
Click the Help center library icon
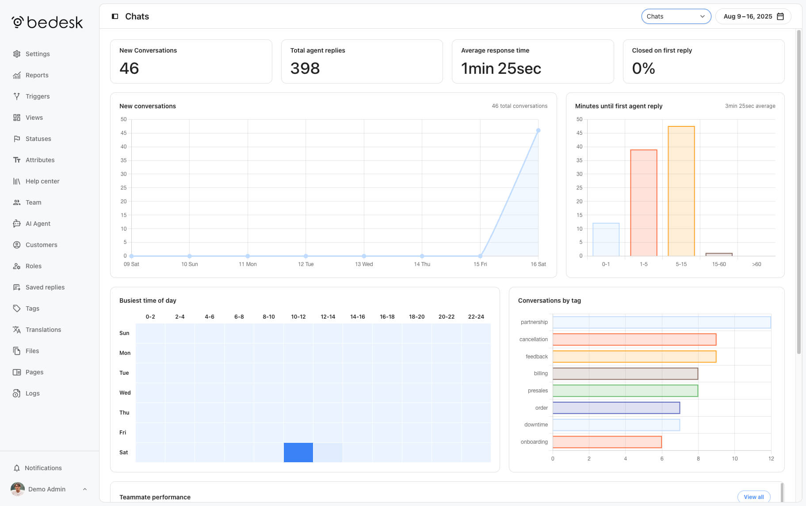[17, 181]
